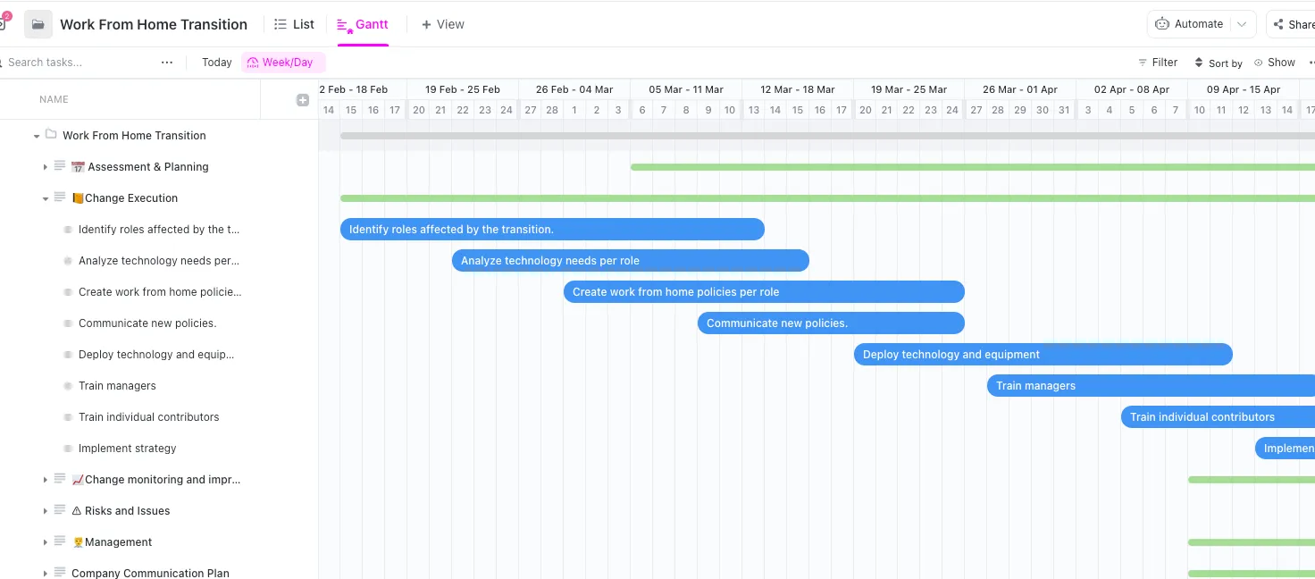Click the Share button icon

[1278, 24]
